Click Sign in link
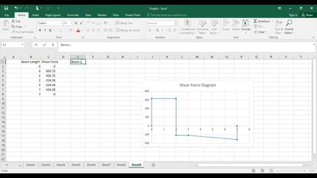 pyautogui.click(x=293, y=15)
